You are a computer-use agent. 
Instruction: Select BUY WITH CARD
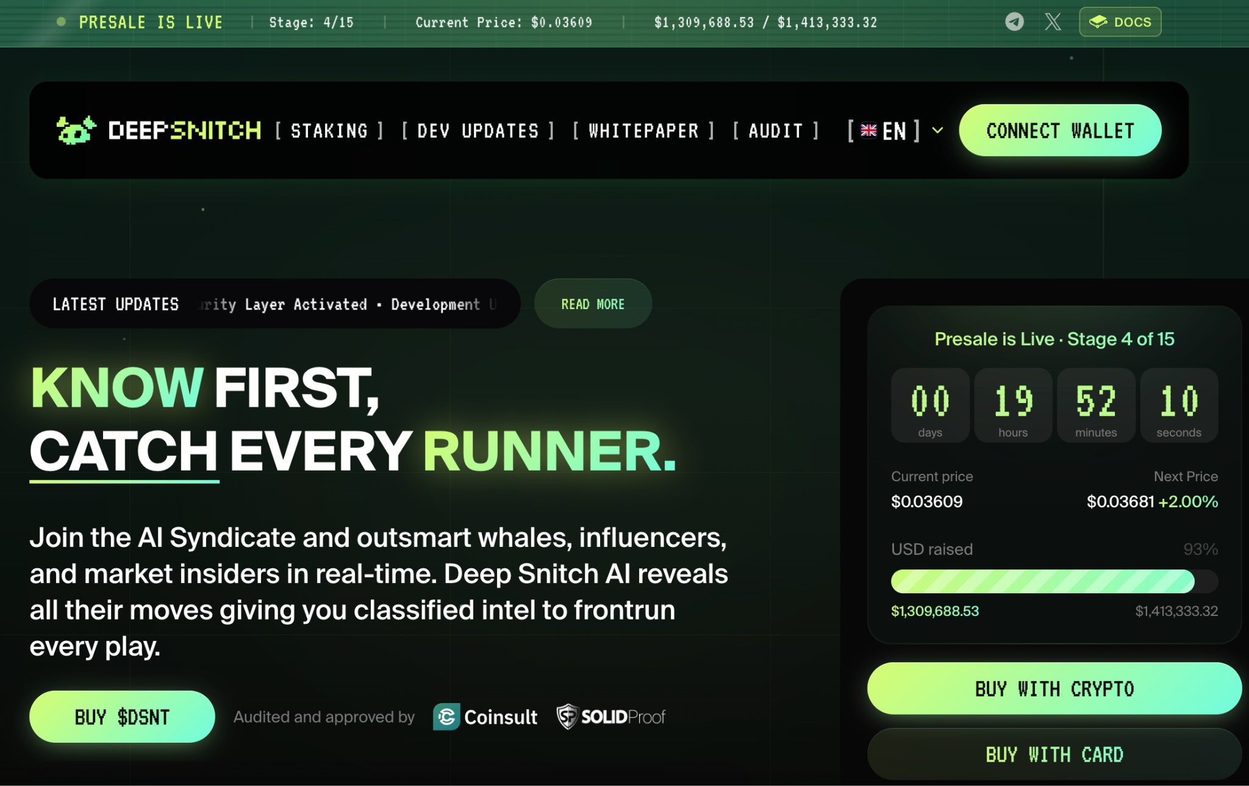(x=1054, y=754)
